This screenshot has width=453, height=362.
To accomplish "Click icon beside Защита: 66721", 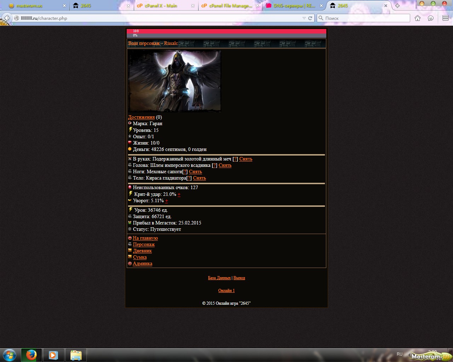I will [130, 216].
